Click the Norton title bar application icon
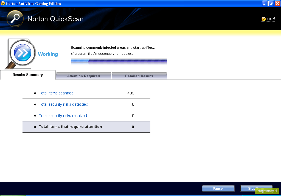 [x=3, y=3]
